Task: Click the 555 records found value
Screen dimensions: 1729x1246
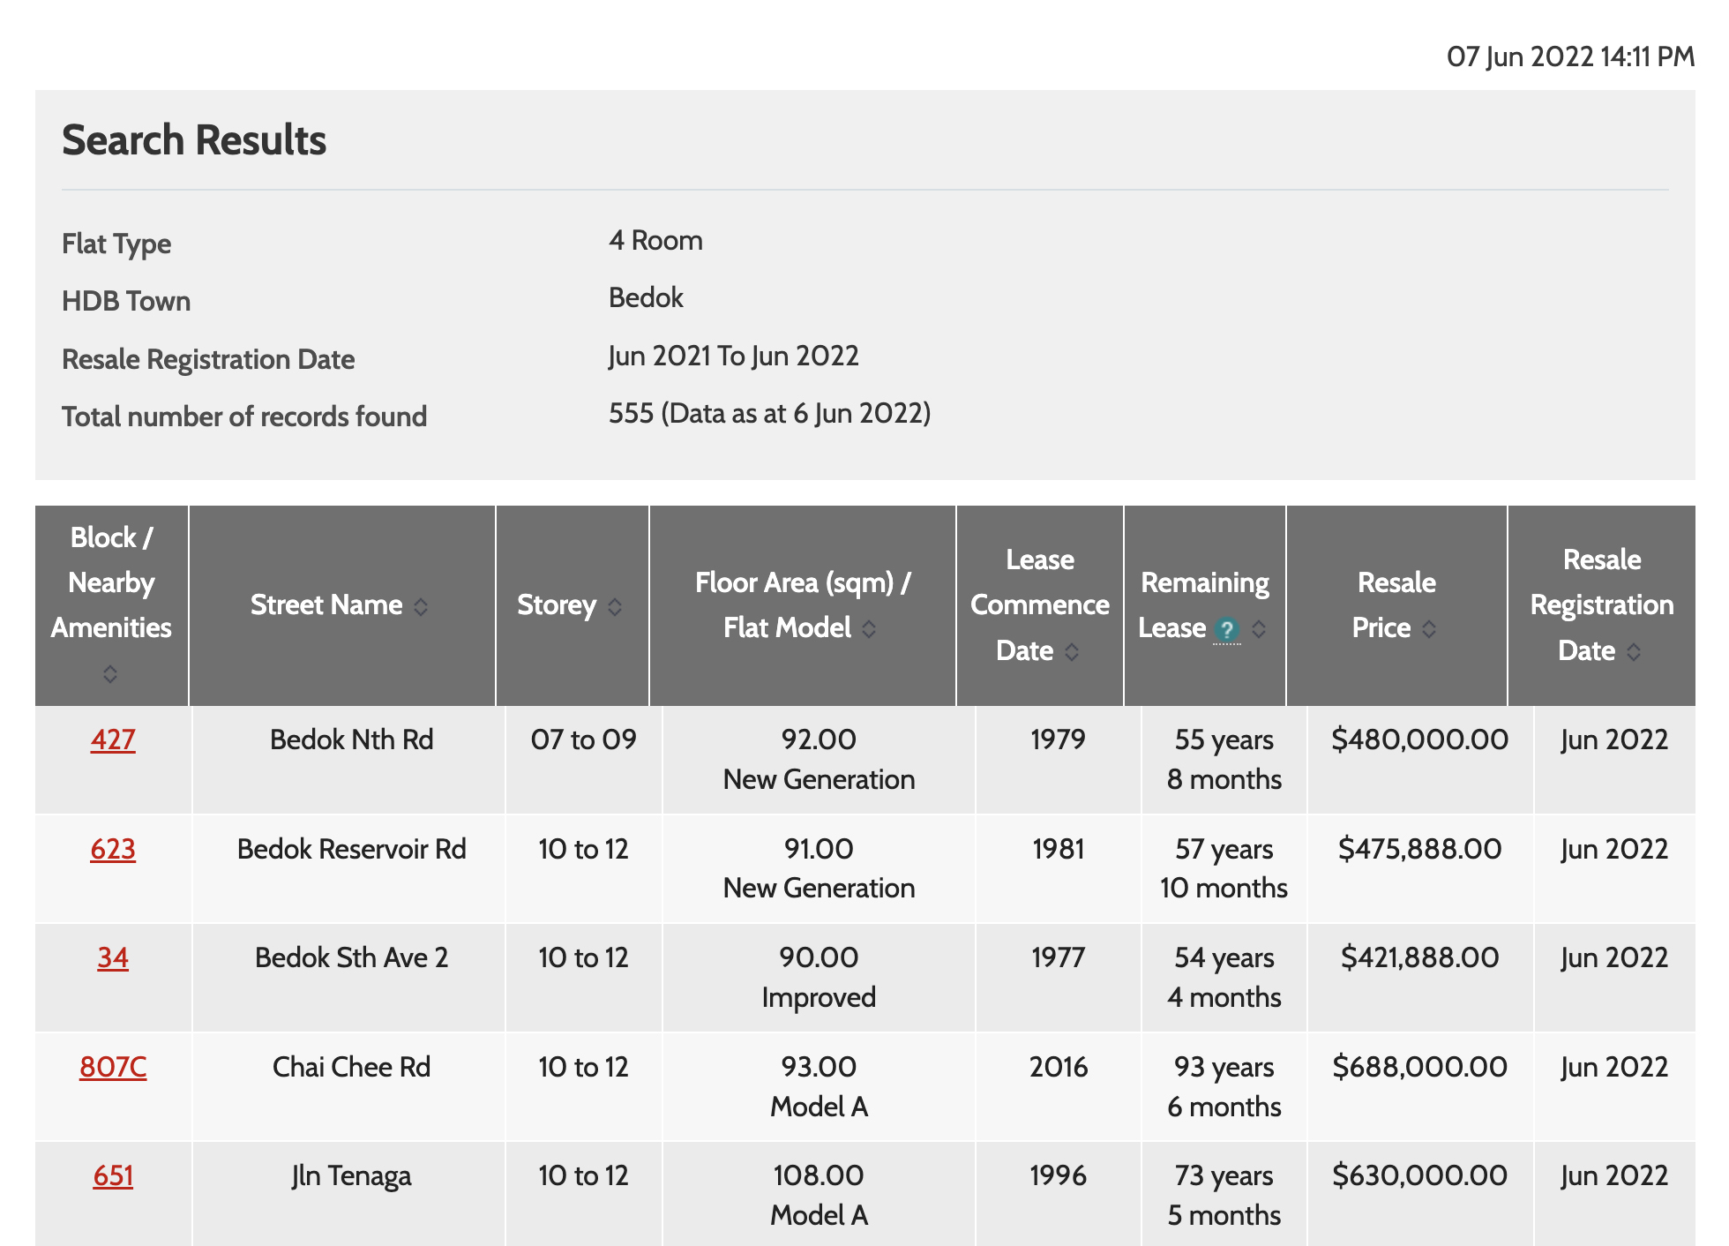Action: pyautogui.click(x=769, y=413)
